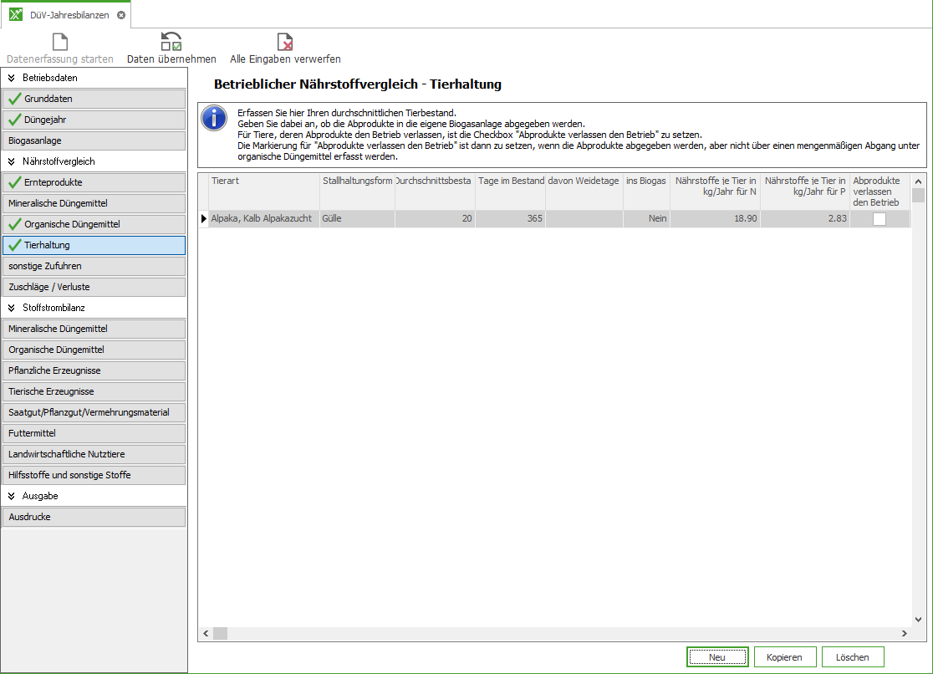Go to Zuschläge / Verluste section
The height and width of the screenshot is (674, 933).
(x=94, y=287)
